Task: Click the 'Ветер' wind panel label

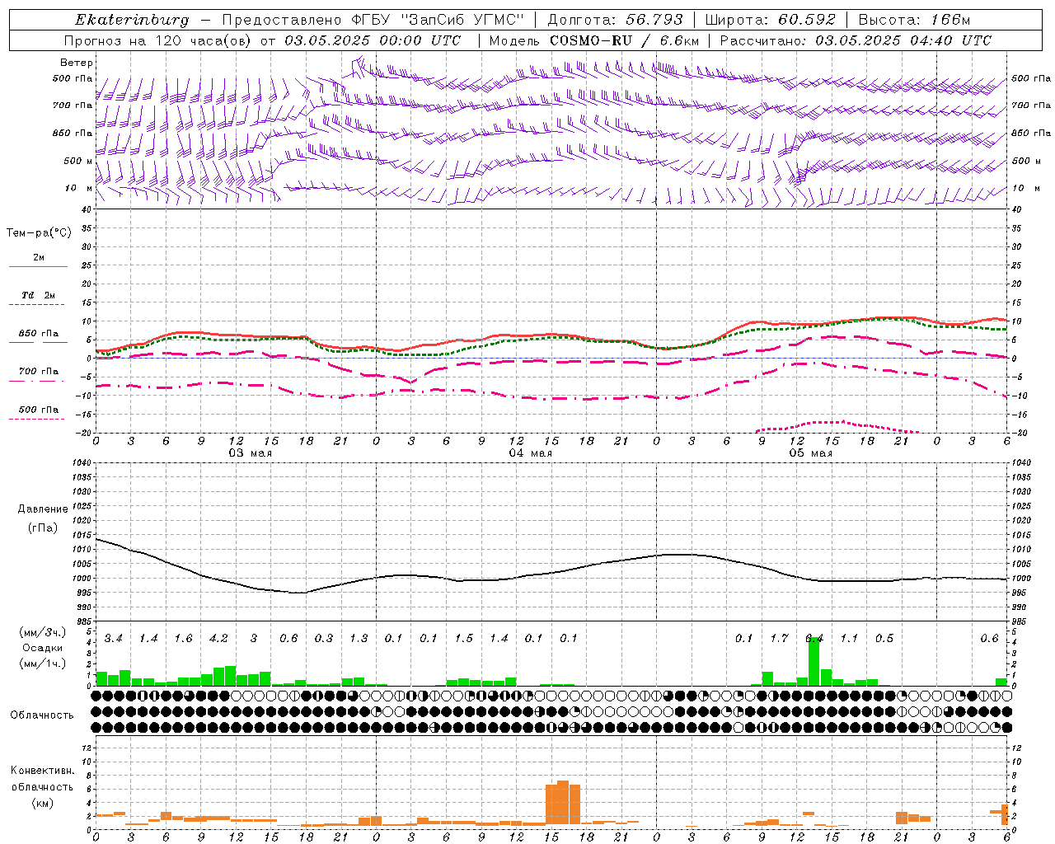Action: pyautogui.click(x=77, y=63)
